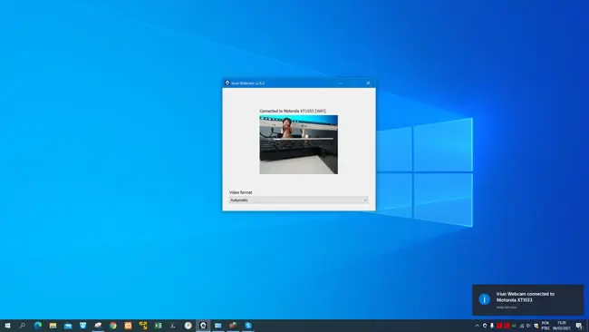Click the Iriun Webcam title bar icon
Screen dimensions: 589x332
[x=227, y=83]
